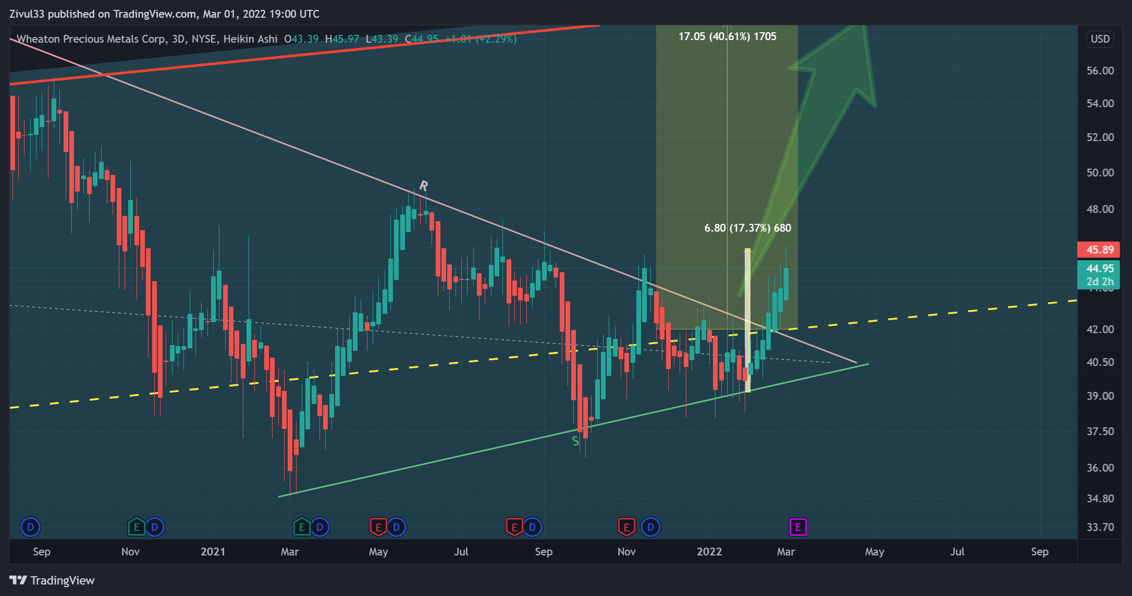Click 54.00 on the price axis
This screenshot has width=1132, height=596.
click(1100, 104)
